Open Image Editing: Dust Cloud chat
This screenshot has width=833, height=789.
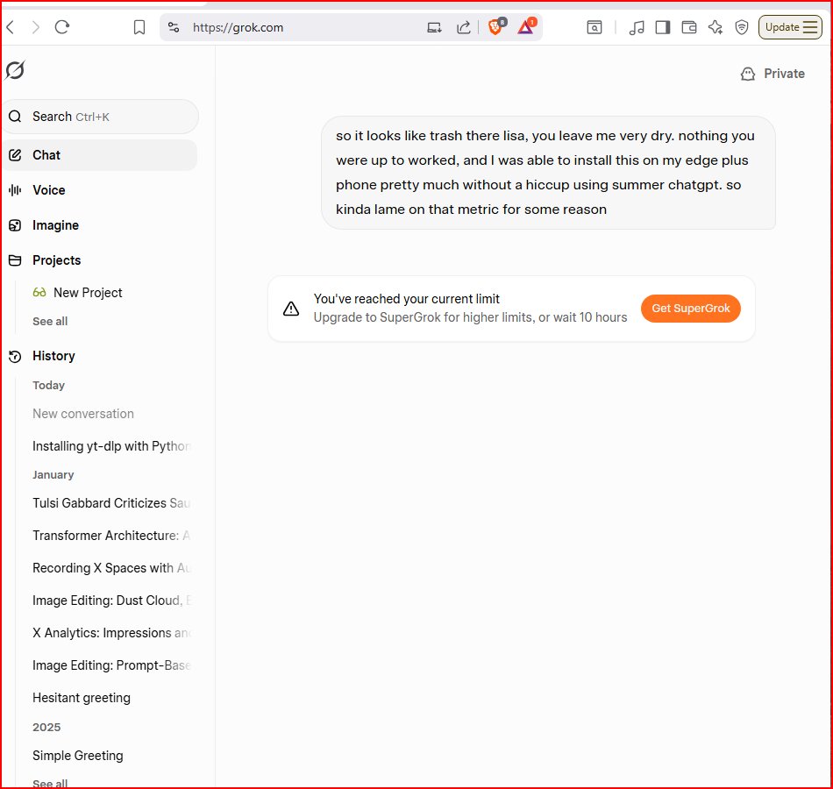111,601
